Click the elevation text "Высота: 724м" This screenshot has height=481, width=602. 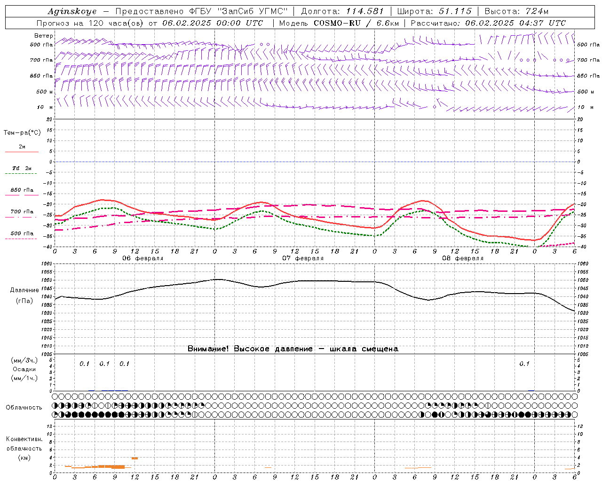click(516, 12)
